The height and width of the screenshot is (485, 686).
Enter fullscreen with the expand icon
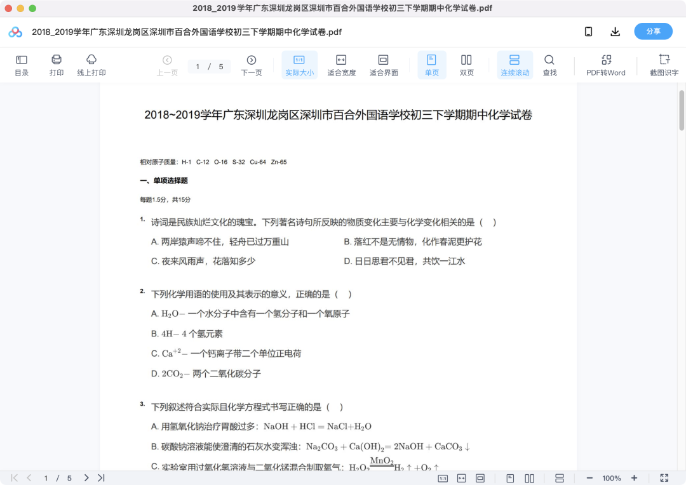click(x=664, y=478)
